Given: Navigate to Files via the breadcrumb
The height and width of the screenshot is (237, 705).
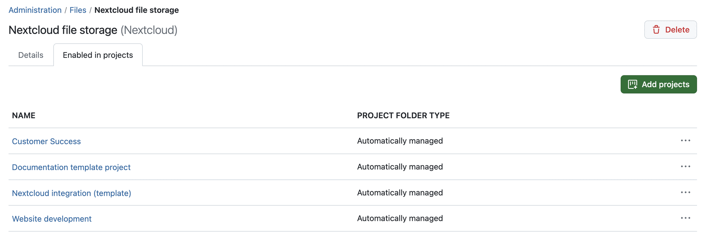Looking at the screenshot, I should (78, 10).
